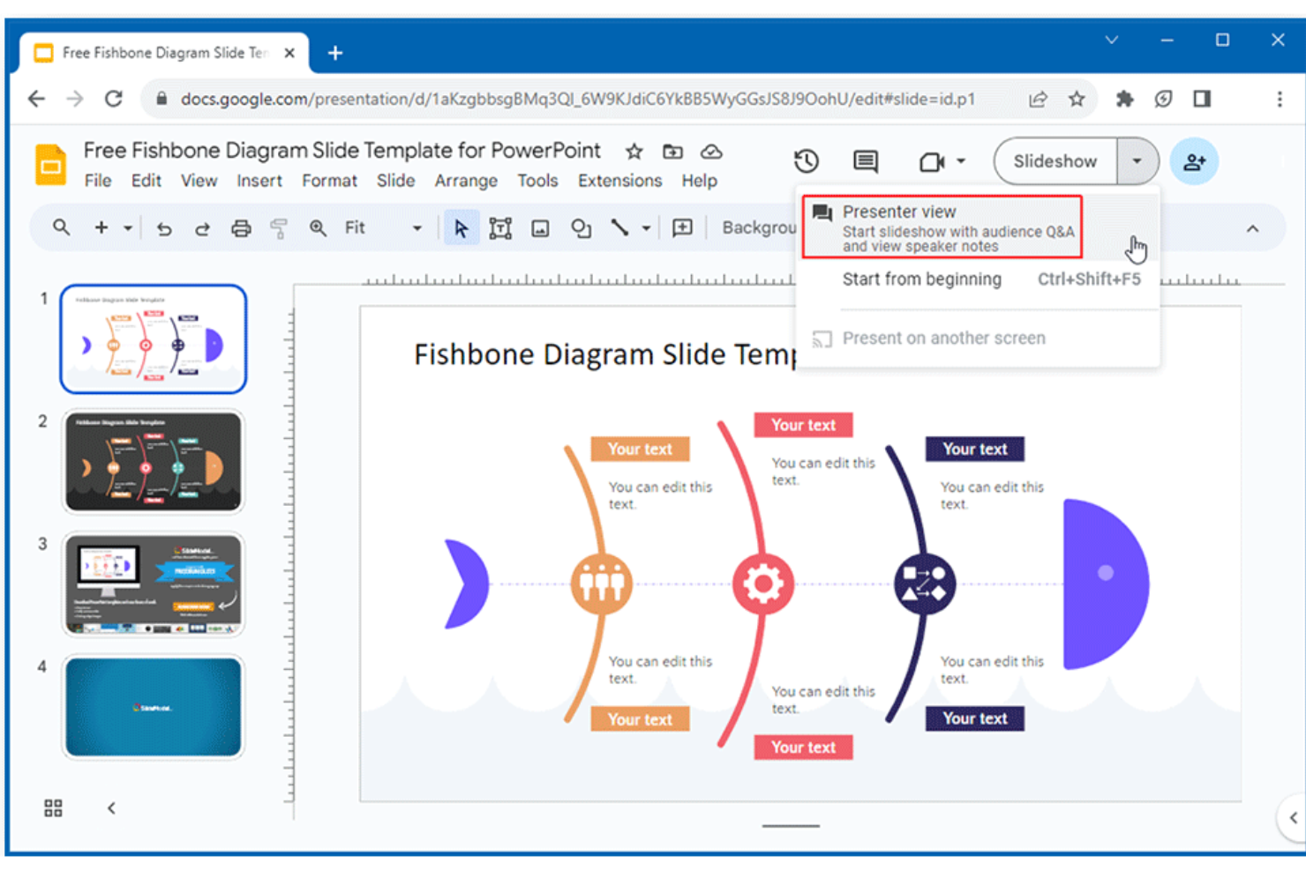Select the Paint format tool
The height and width of the screenshot is (870, 1306).
click(279, 227)
